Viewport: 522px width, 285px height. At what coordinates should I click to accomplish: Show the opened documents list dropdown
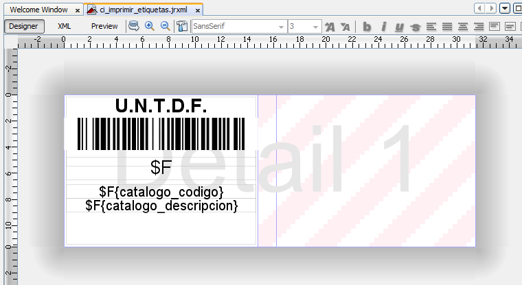[x=505, y=8]
